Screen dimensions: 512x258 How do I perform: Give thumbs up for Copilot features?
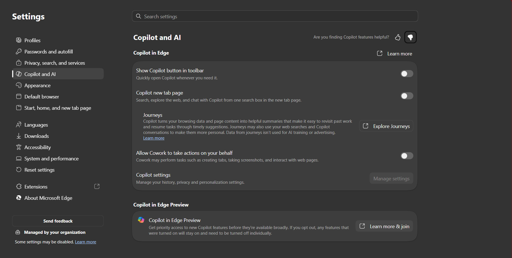398,37
